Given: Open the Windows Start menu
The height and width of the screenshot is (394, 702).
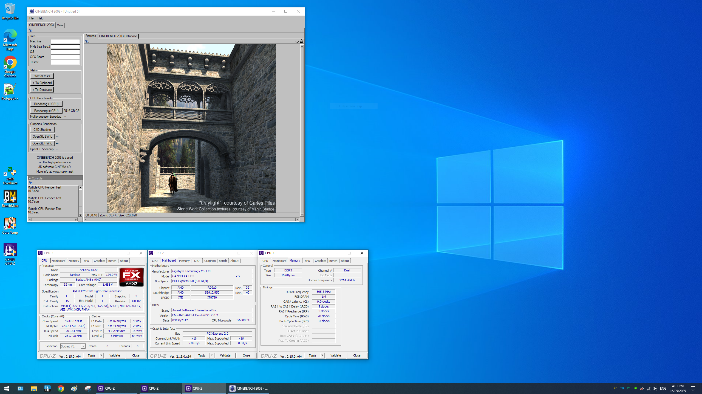Looking at the screenshot, I should (x=7, y=388).
